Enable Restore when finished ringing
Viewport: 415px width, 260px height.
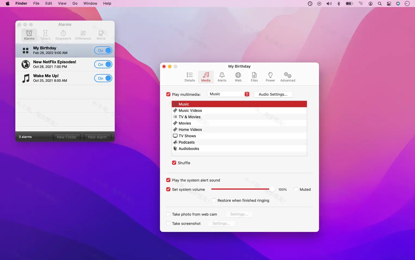click(214, 200)
